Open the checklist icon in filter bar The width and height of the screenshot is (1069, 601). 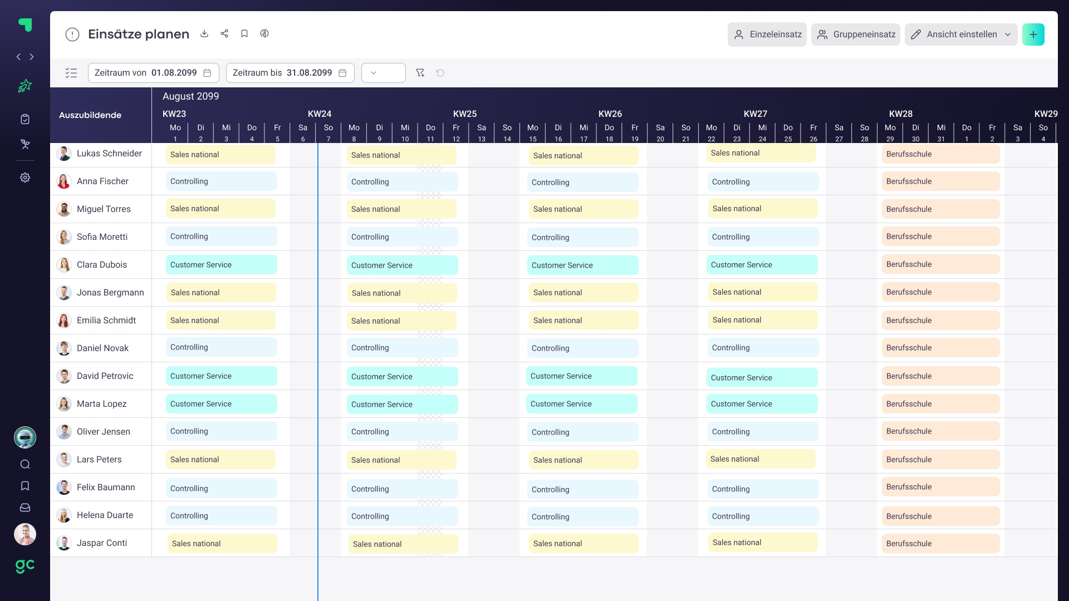click(71, 73)
